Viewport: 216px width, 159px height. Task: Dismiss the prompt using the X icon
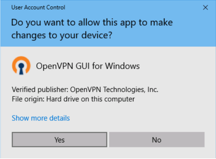click(205, 7)
